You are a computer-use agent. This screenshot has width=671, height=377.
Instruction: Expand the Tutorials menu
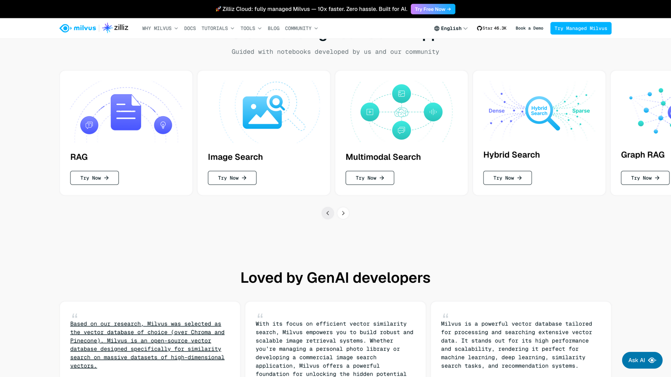point(218,28)
